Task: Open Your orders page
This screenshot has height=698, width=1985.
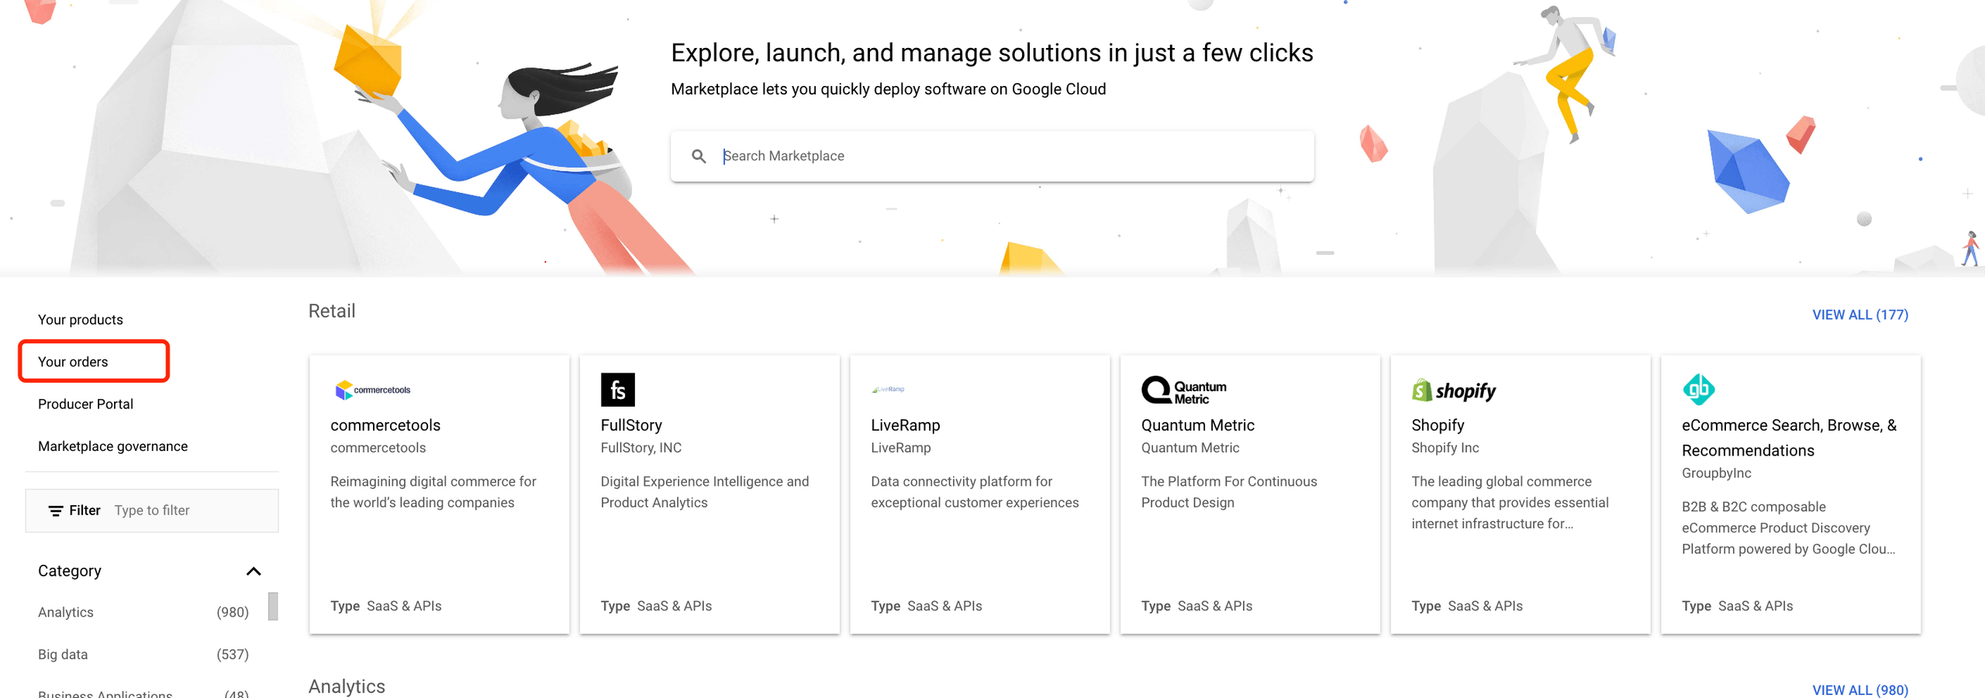Action: point(73,361)
